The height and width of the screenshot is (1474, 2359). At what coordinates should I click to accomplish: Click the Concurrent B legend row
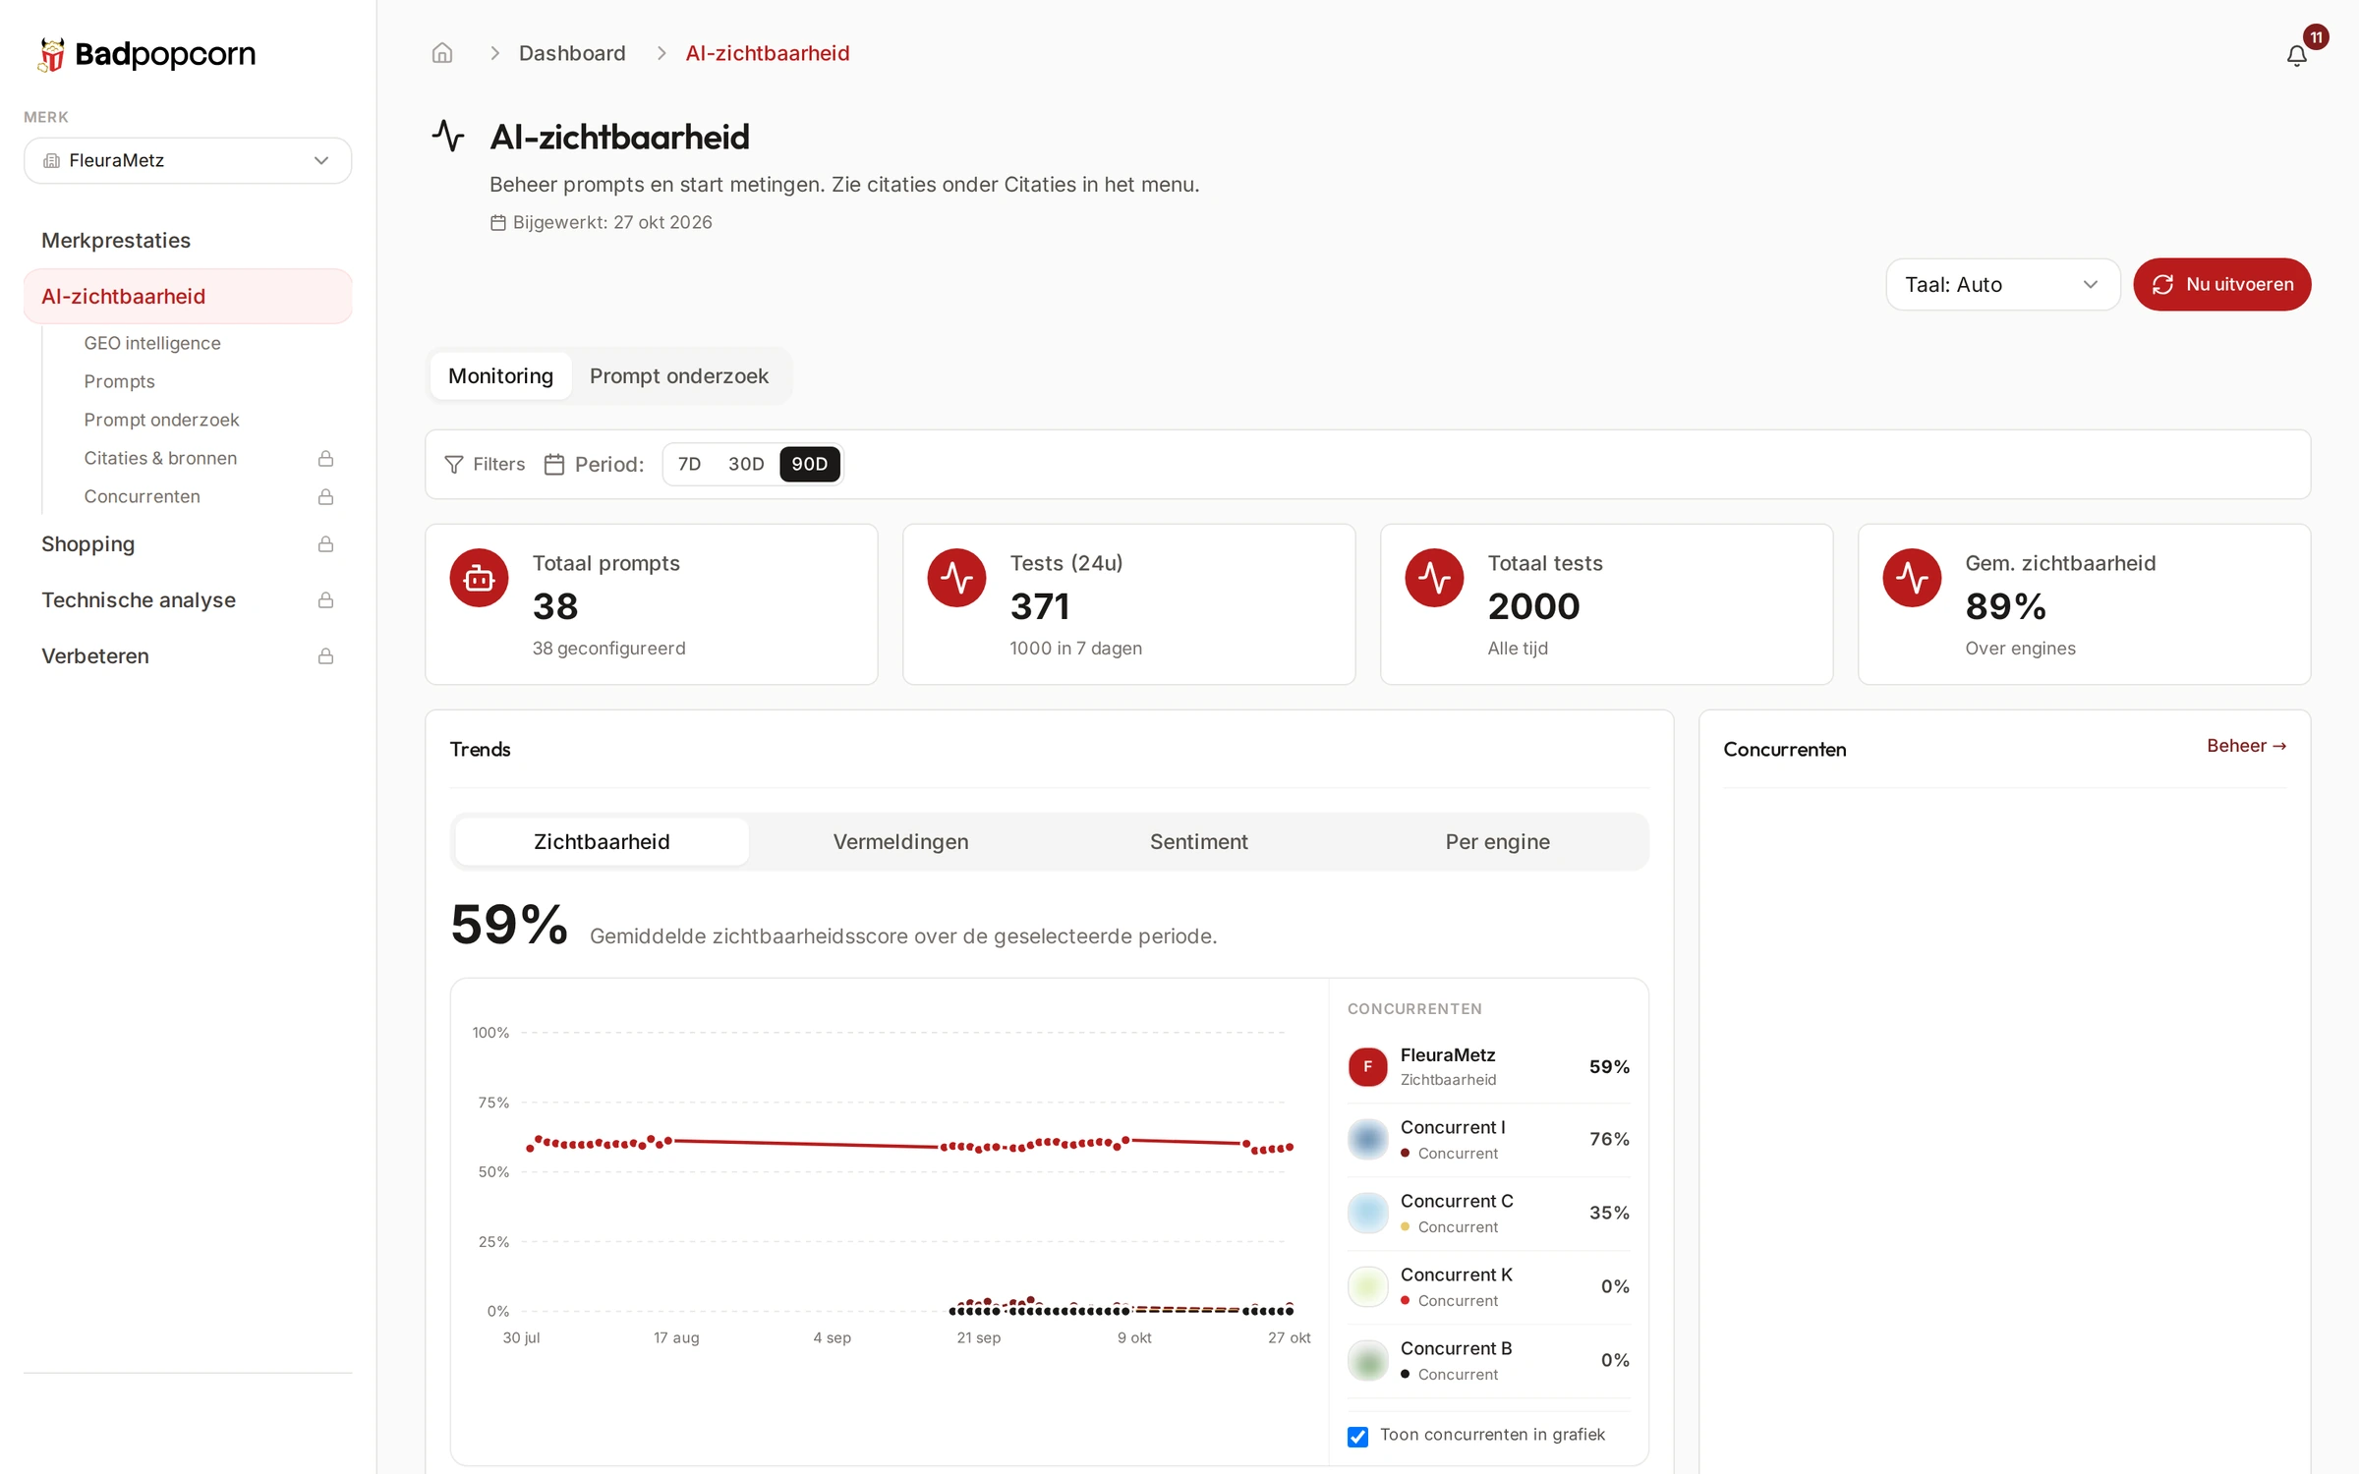click(1488, 1361)
